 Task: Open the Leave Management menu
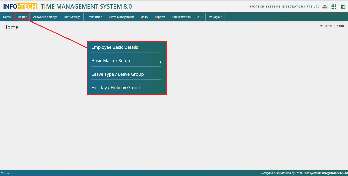point(121,17)
